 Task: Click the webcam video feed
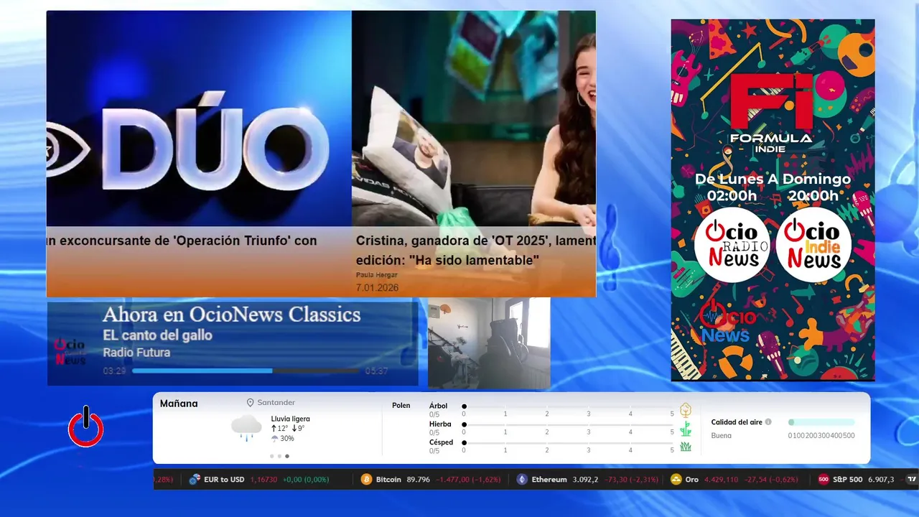pos(489,343)
